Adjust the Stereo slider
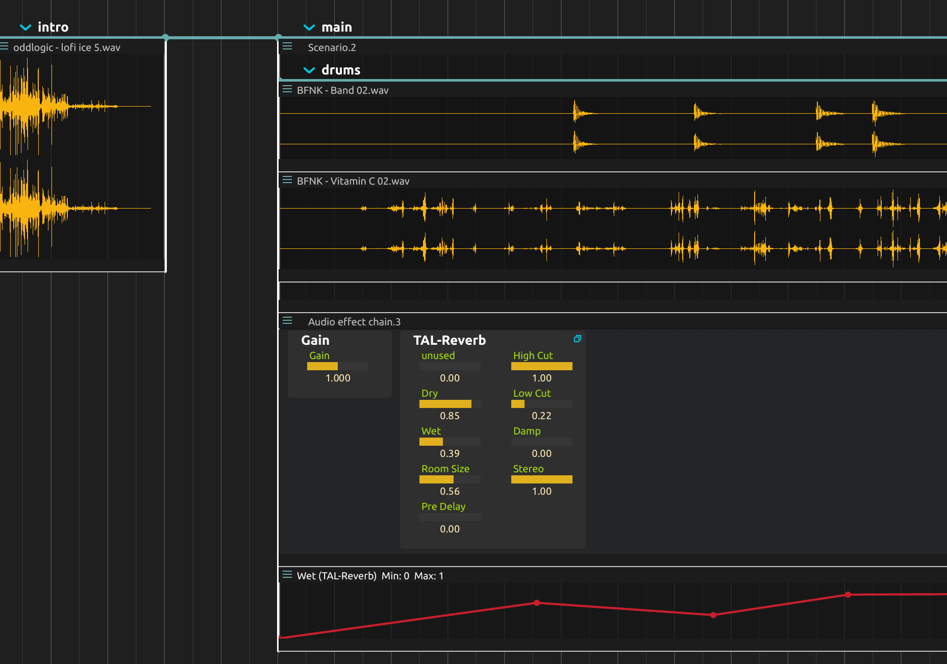Image resolution: width=947 pixels, height=664 pixels. [542, 479]
